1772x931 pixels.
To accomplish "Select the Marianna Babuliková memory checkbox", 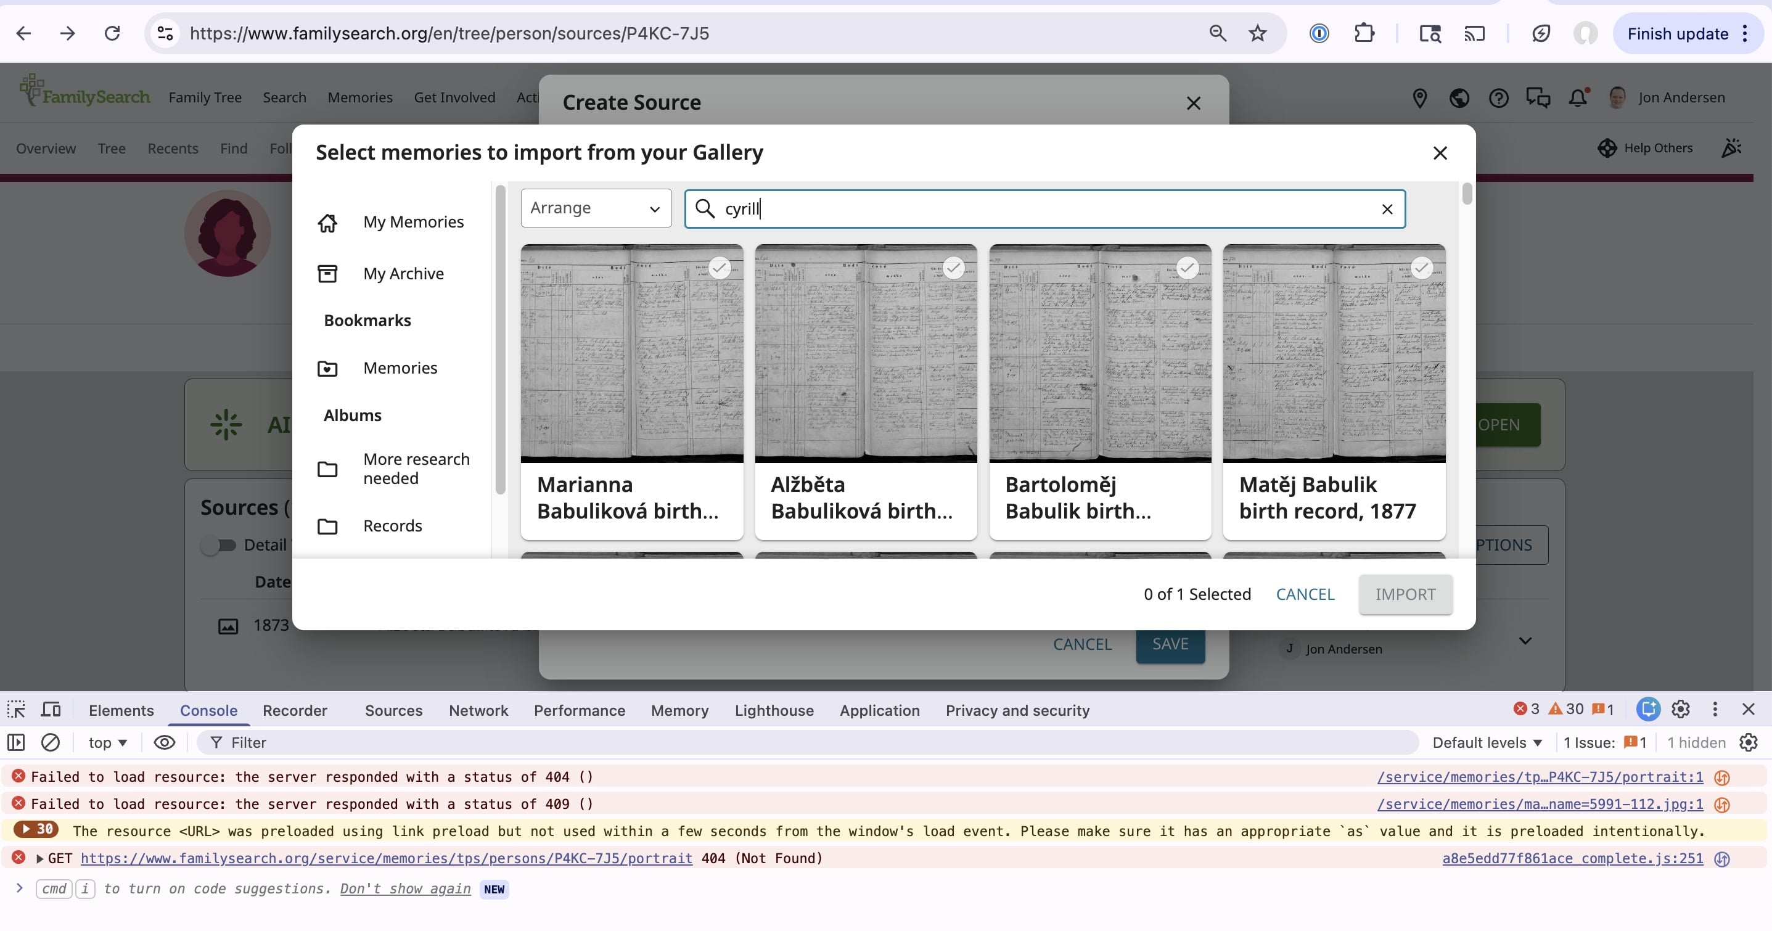I will coord(720,268).
